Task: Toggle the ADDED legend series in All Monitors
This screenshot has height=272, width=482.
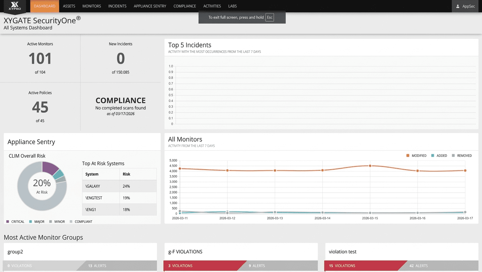Action: tap(439, 156)
